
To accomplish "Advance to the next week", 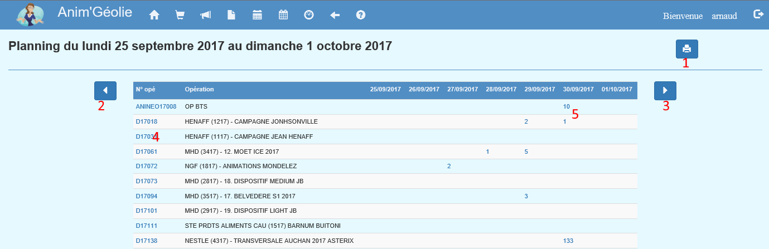I will tap(665, 90).
